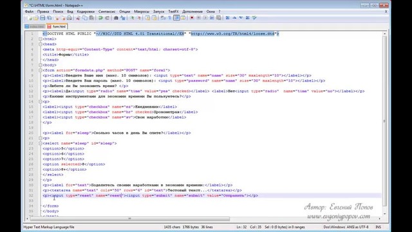Image resolution: width=412 pixels, height=232 pixels.
Task: Save the current file with Save icon
Action: point(42,18)
